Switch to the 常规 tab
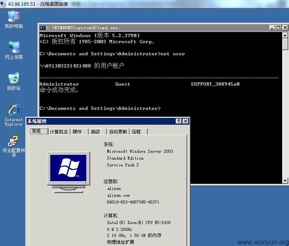289x246 pixels. [39, 131]
